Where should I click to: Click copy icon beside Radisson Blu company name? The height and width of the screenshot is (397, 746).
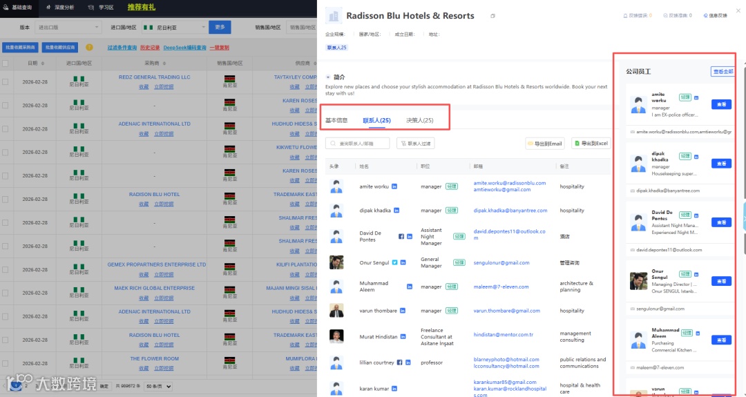coord(493,16)
